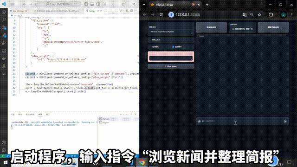Open the Local URL link in terminal

62,125
